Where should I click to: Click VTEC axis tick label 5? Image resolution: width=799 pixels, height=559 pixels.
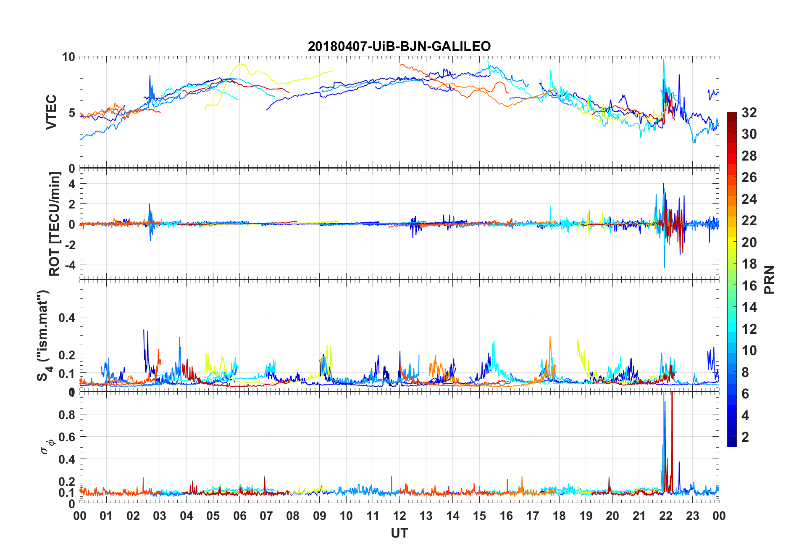tap(72, 113)
